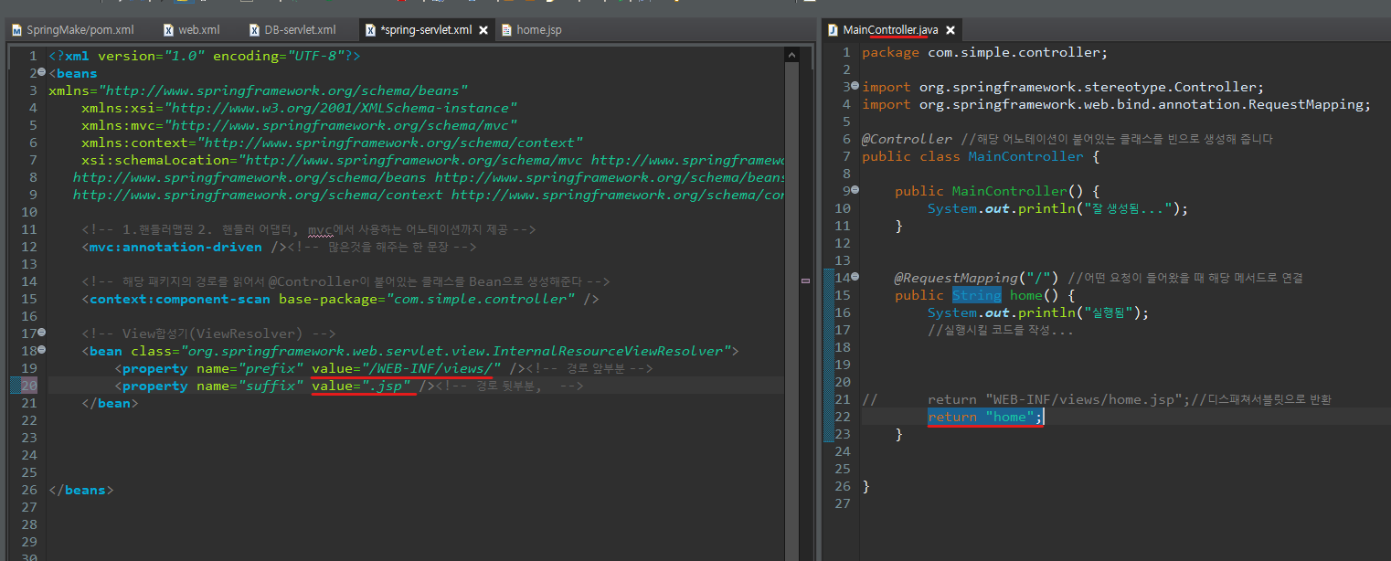This screenshot has height=561, width=1391.
Task: Click the println "잘 생성됨..." statement
Action: click(1057, 208)
